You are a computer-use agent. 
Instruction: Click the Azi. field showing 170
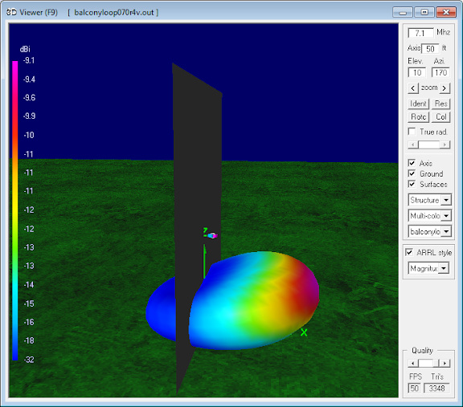[440, 72]
